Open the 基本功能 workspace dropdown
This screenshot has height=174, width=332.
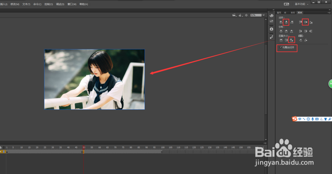tap(301, 4)
